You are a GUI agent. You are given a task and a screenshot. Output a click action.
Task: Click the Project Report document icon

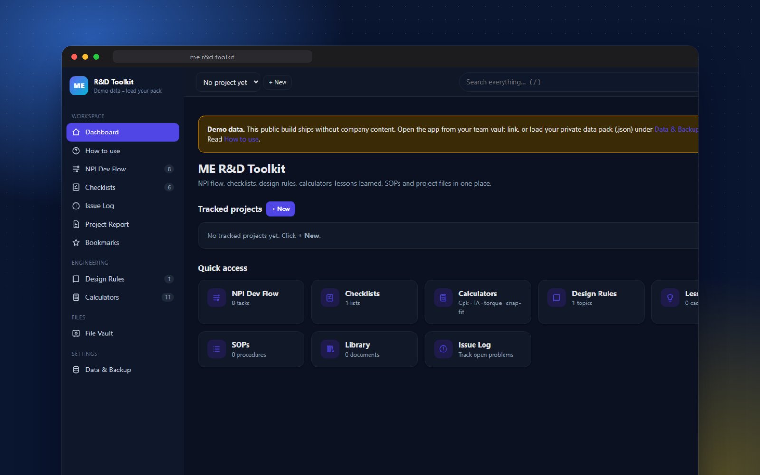coord(76,224)
